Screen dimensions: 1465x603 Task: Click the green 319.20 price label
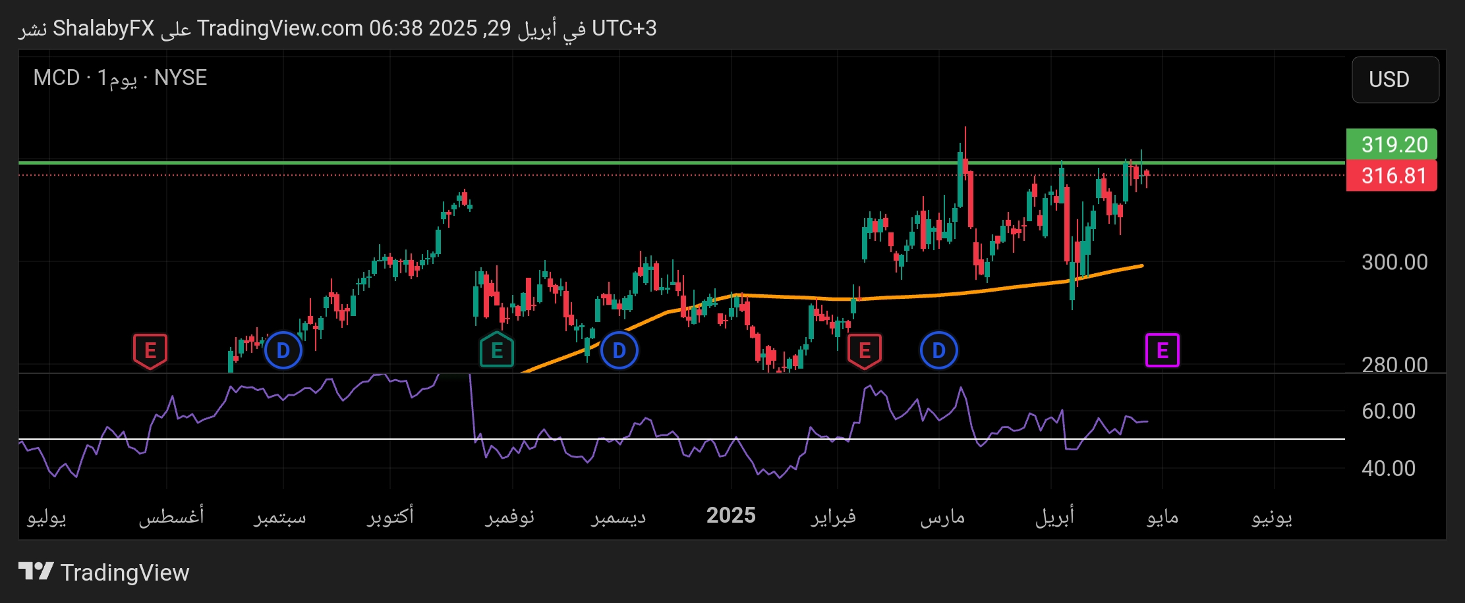coord(1391,144)
